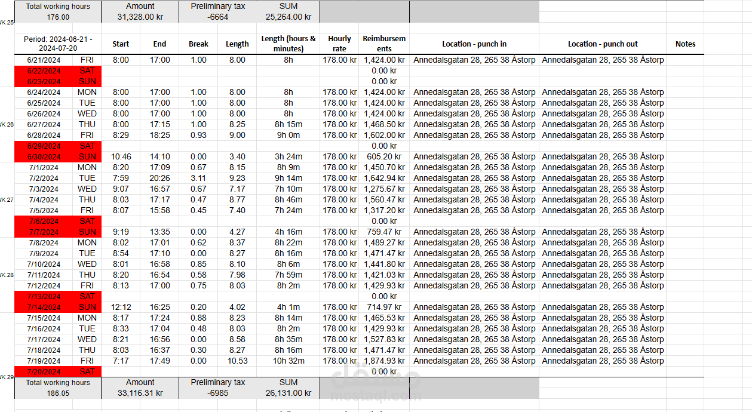Select the reimbursement 1,317.20 kr

click(x=384, y=210)
